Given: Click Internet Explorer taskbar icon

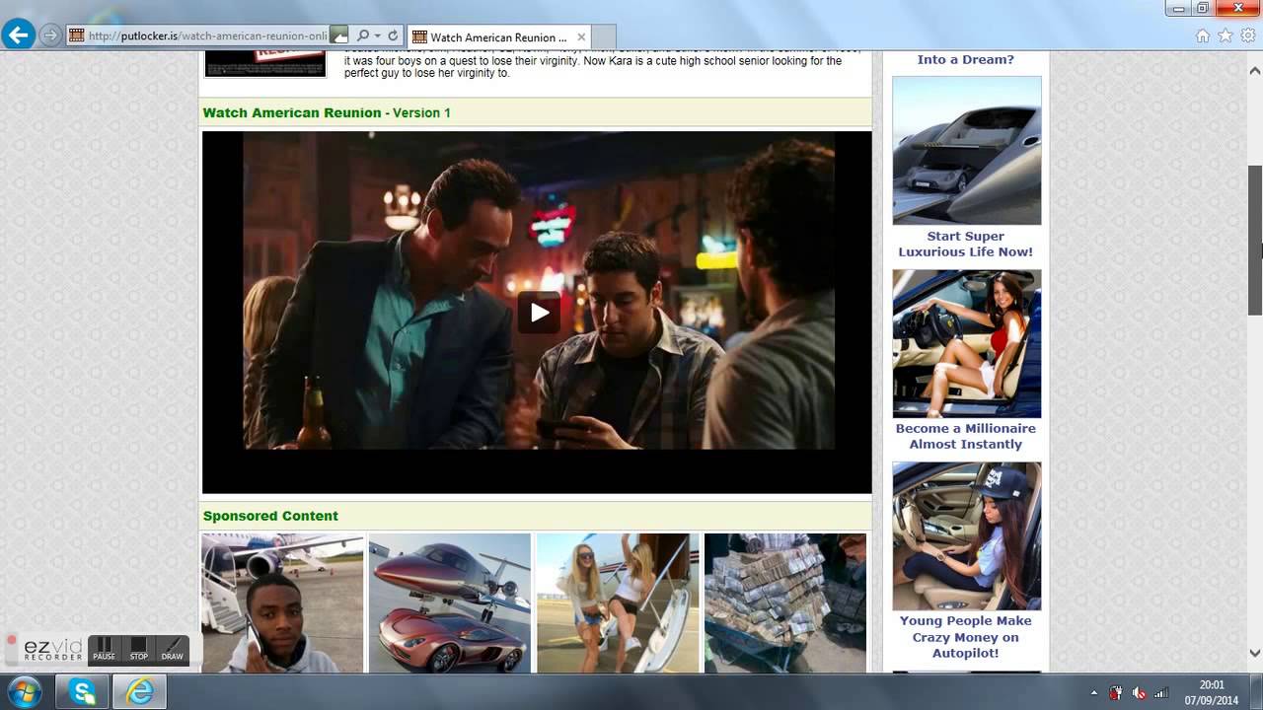Looking at the screenshot, I should click(x=140, y=691).
